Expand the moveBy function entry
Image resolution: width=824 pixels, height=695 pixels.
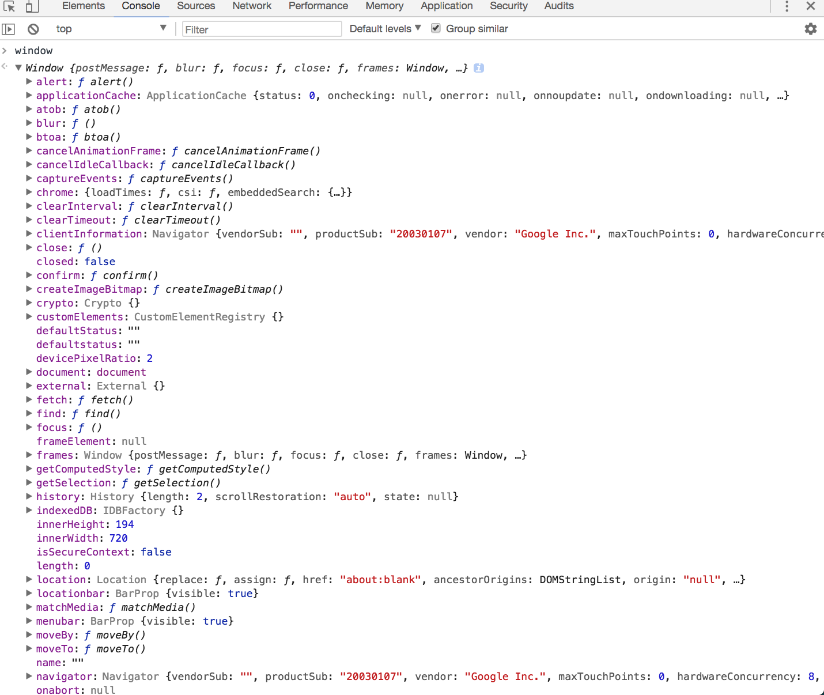point(29,635)
